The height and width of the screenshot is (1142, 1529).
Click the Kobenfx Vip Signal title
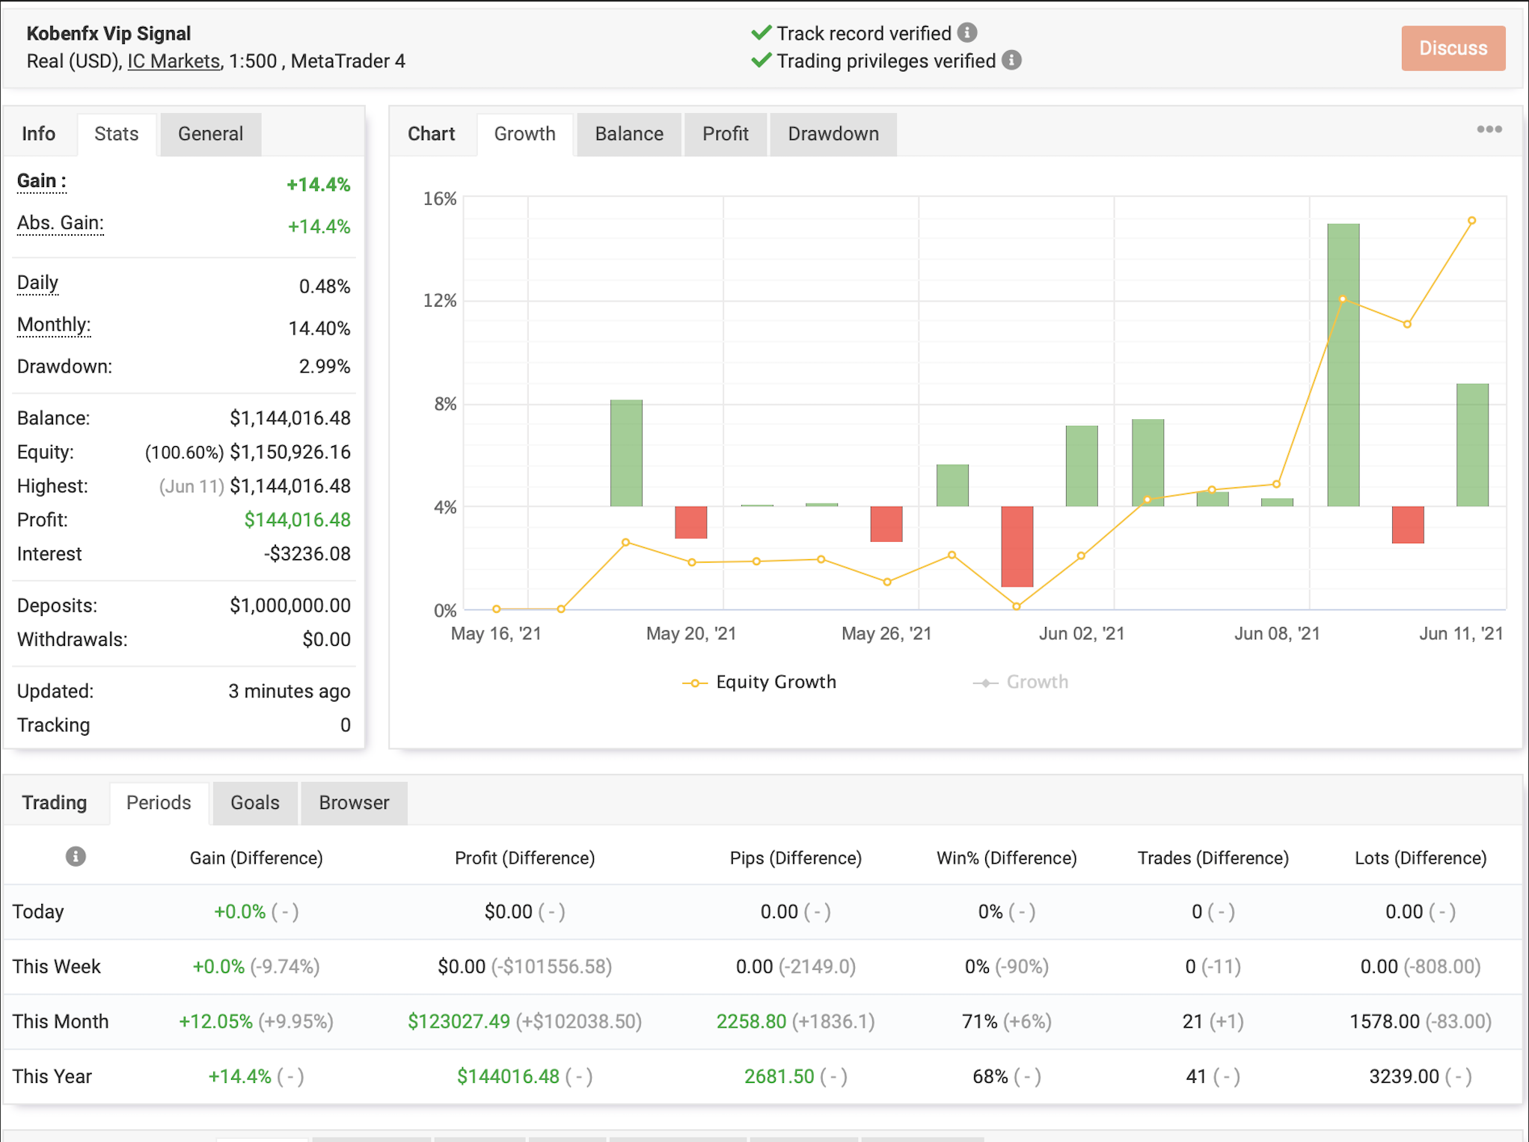coord(108,34)
